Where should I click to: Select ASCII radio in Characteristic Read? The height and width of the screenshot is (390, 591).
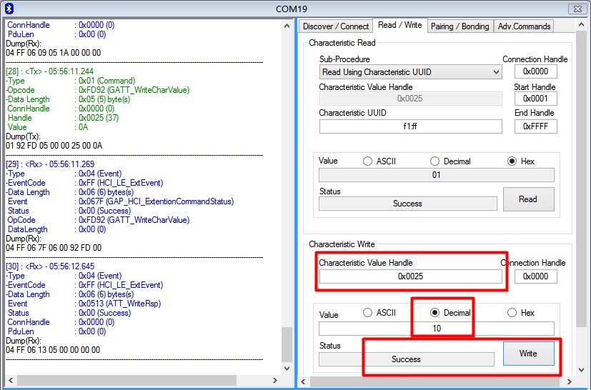click(367, 161)
